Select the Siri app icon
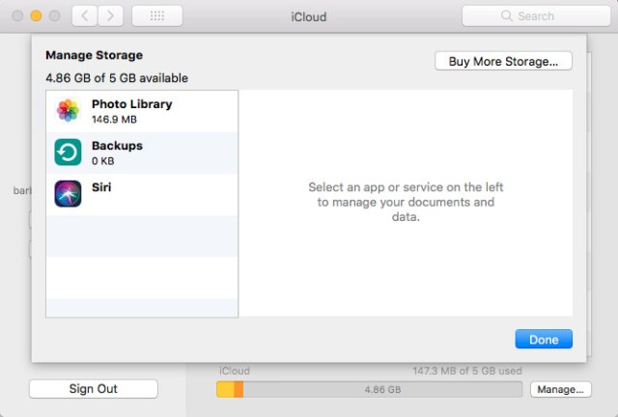618x417 pixels. point(68,193)
